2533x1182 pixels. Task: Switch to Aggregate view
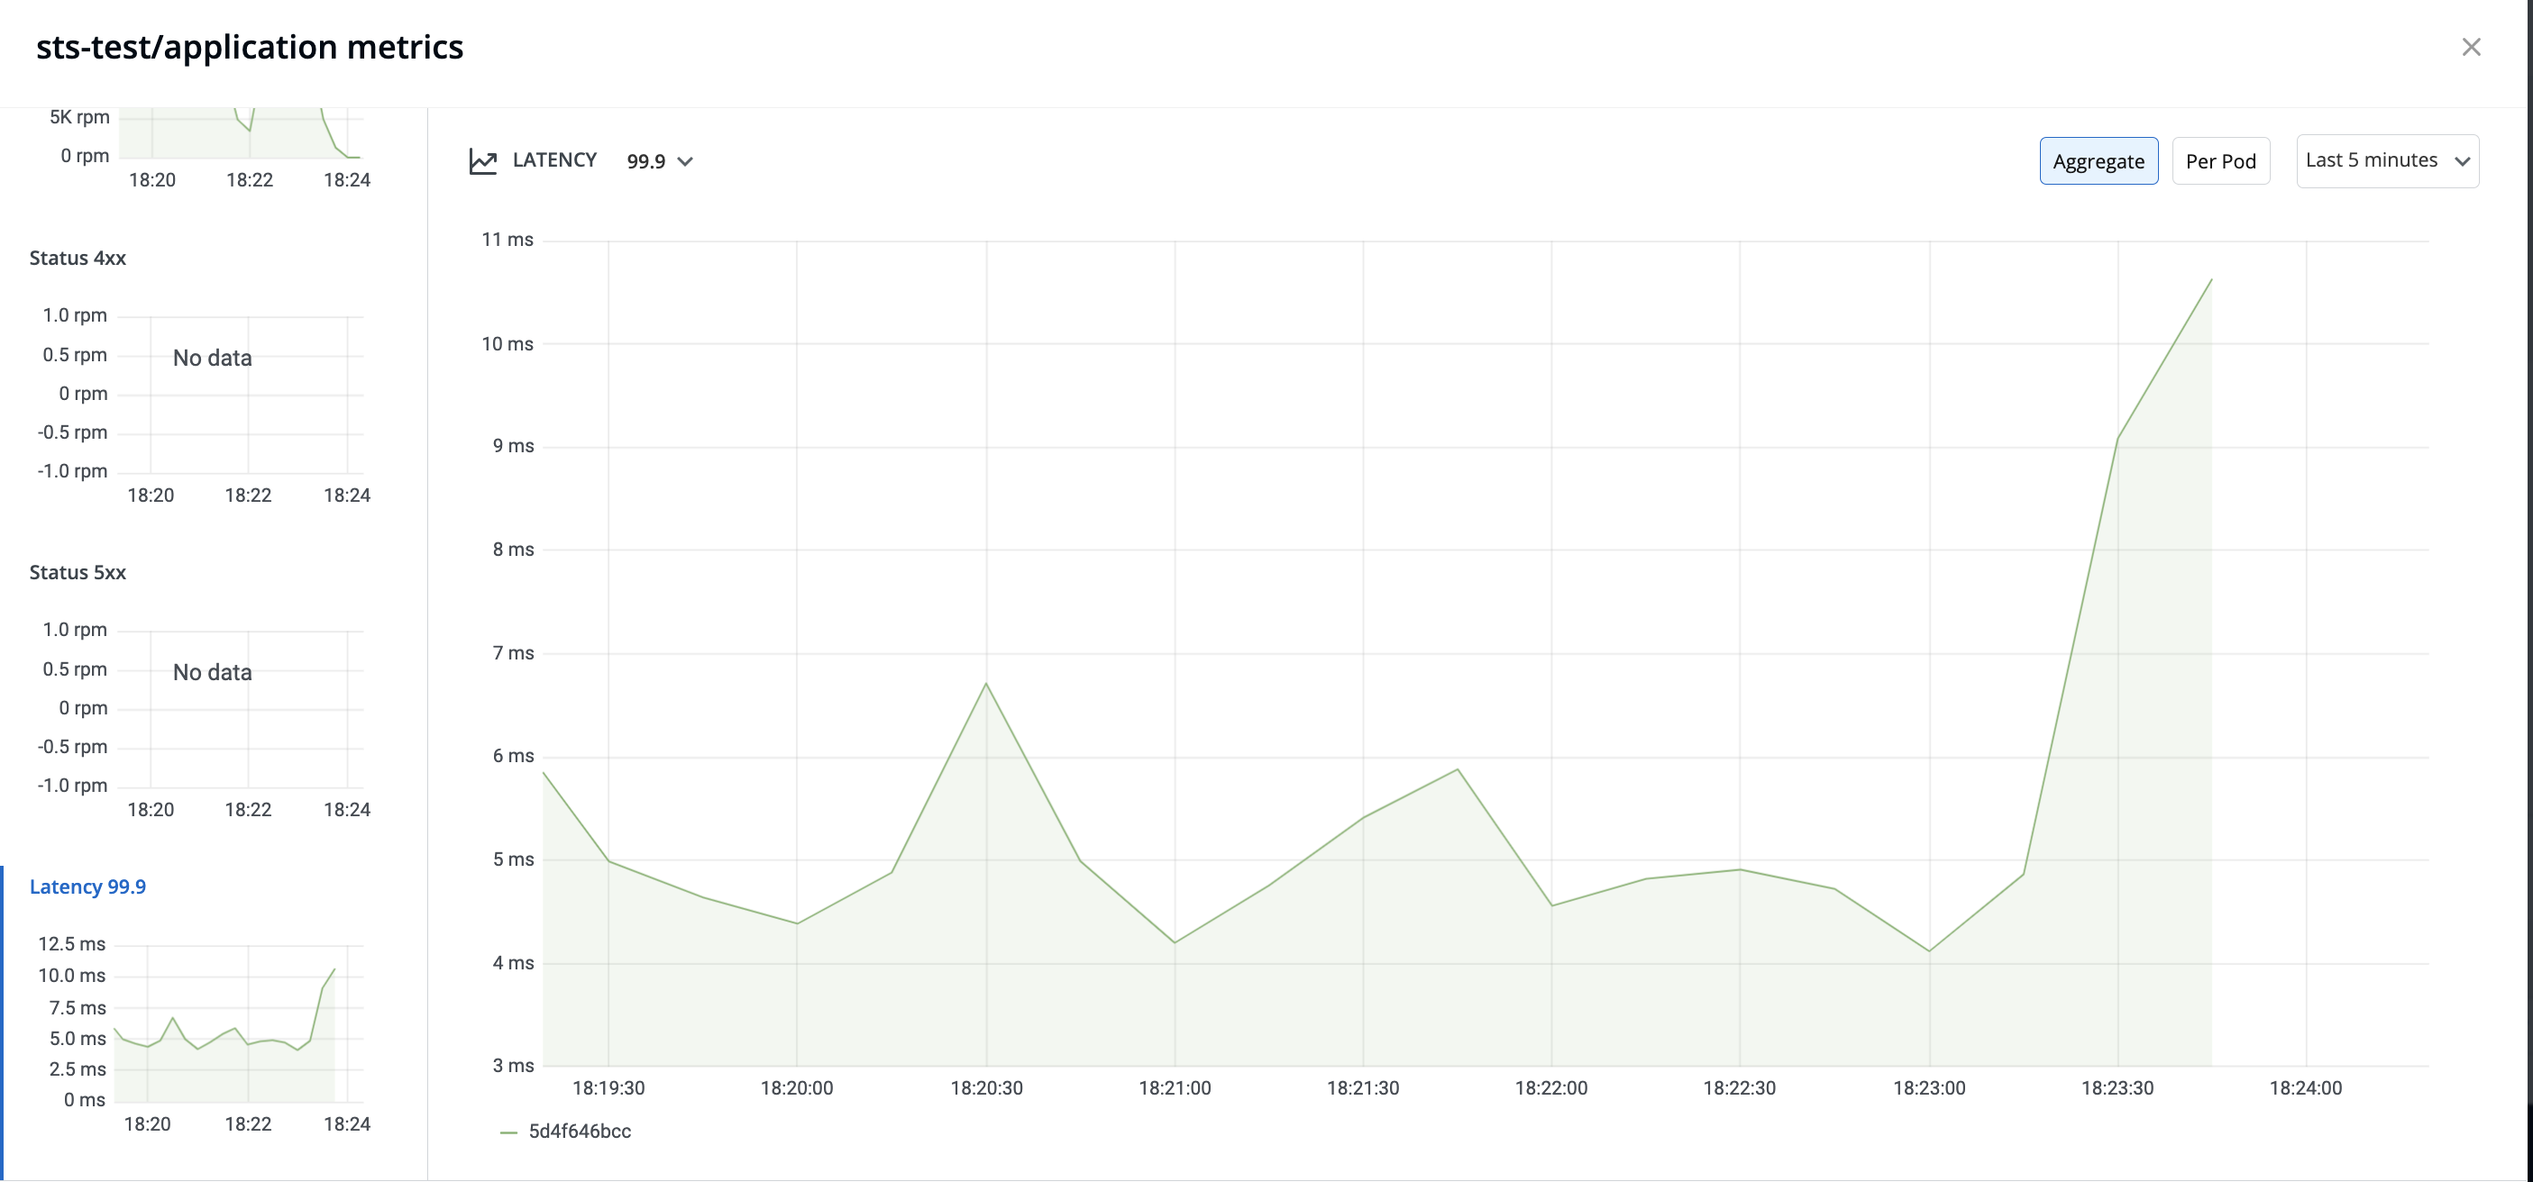tap(2098, 161)
